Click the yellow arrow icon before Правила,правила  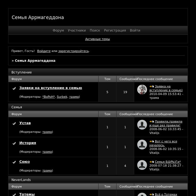(x=151, y=121)
